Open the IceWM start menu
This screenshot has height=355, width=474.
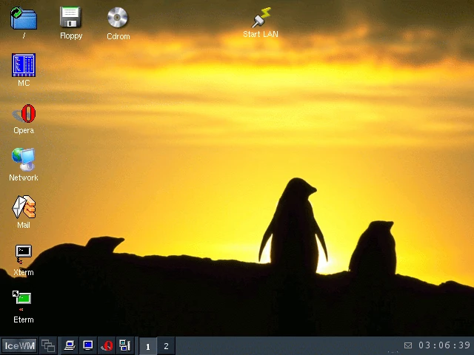[19, 345]
